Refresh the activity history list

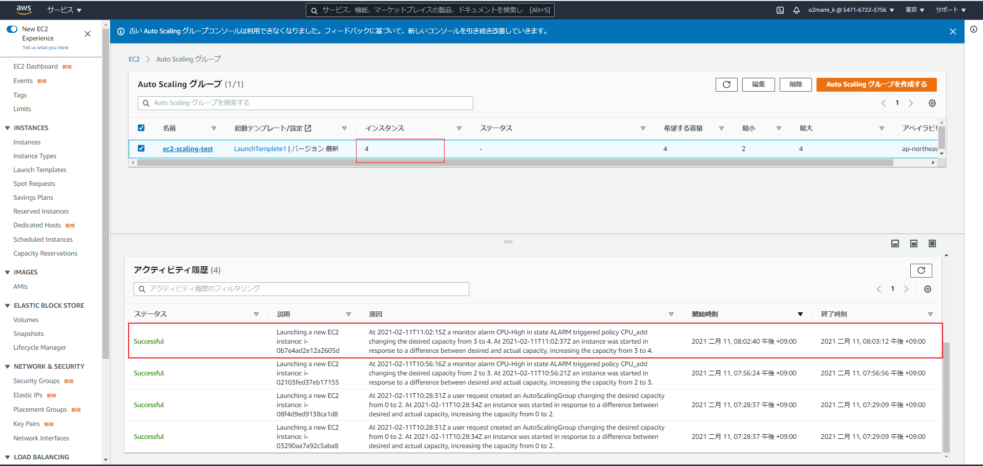[x=921, y=270]
